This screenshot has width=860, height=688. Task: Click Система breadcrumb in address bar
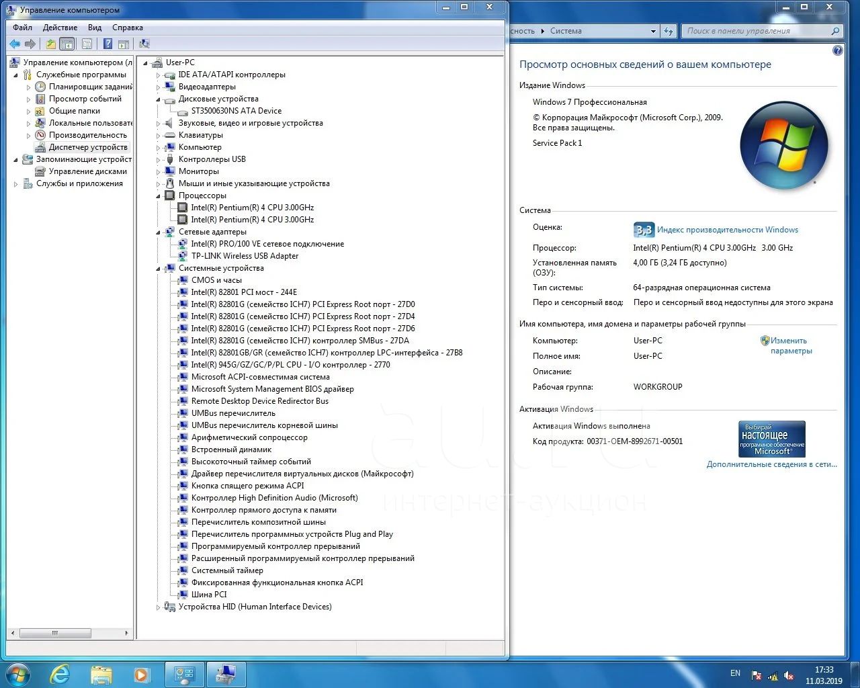point(566,31)
